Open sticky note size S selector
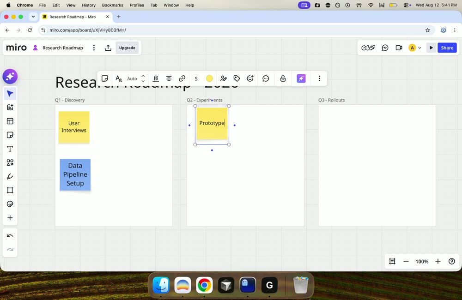462x300 pixels. coord(196,78)
